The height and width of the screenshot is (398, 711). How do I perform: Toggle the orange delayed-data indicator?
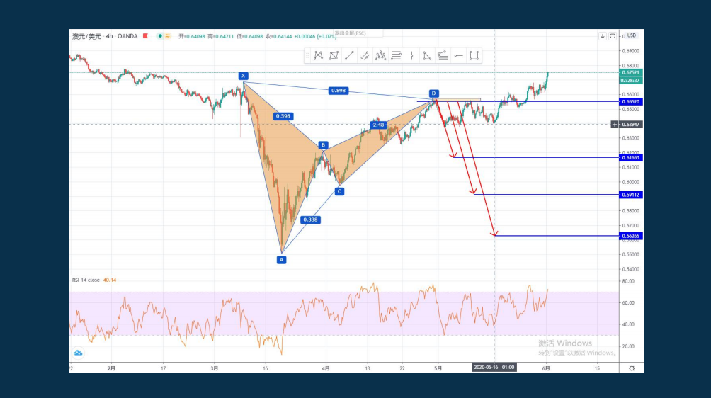point(167,36)
